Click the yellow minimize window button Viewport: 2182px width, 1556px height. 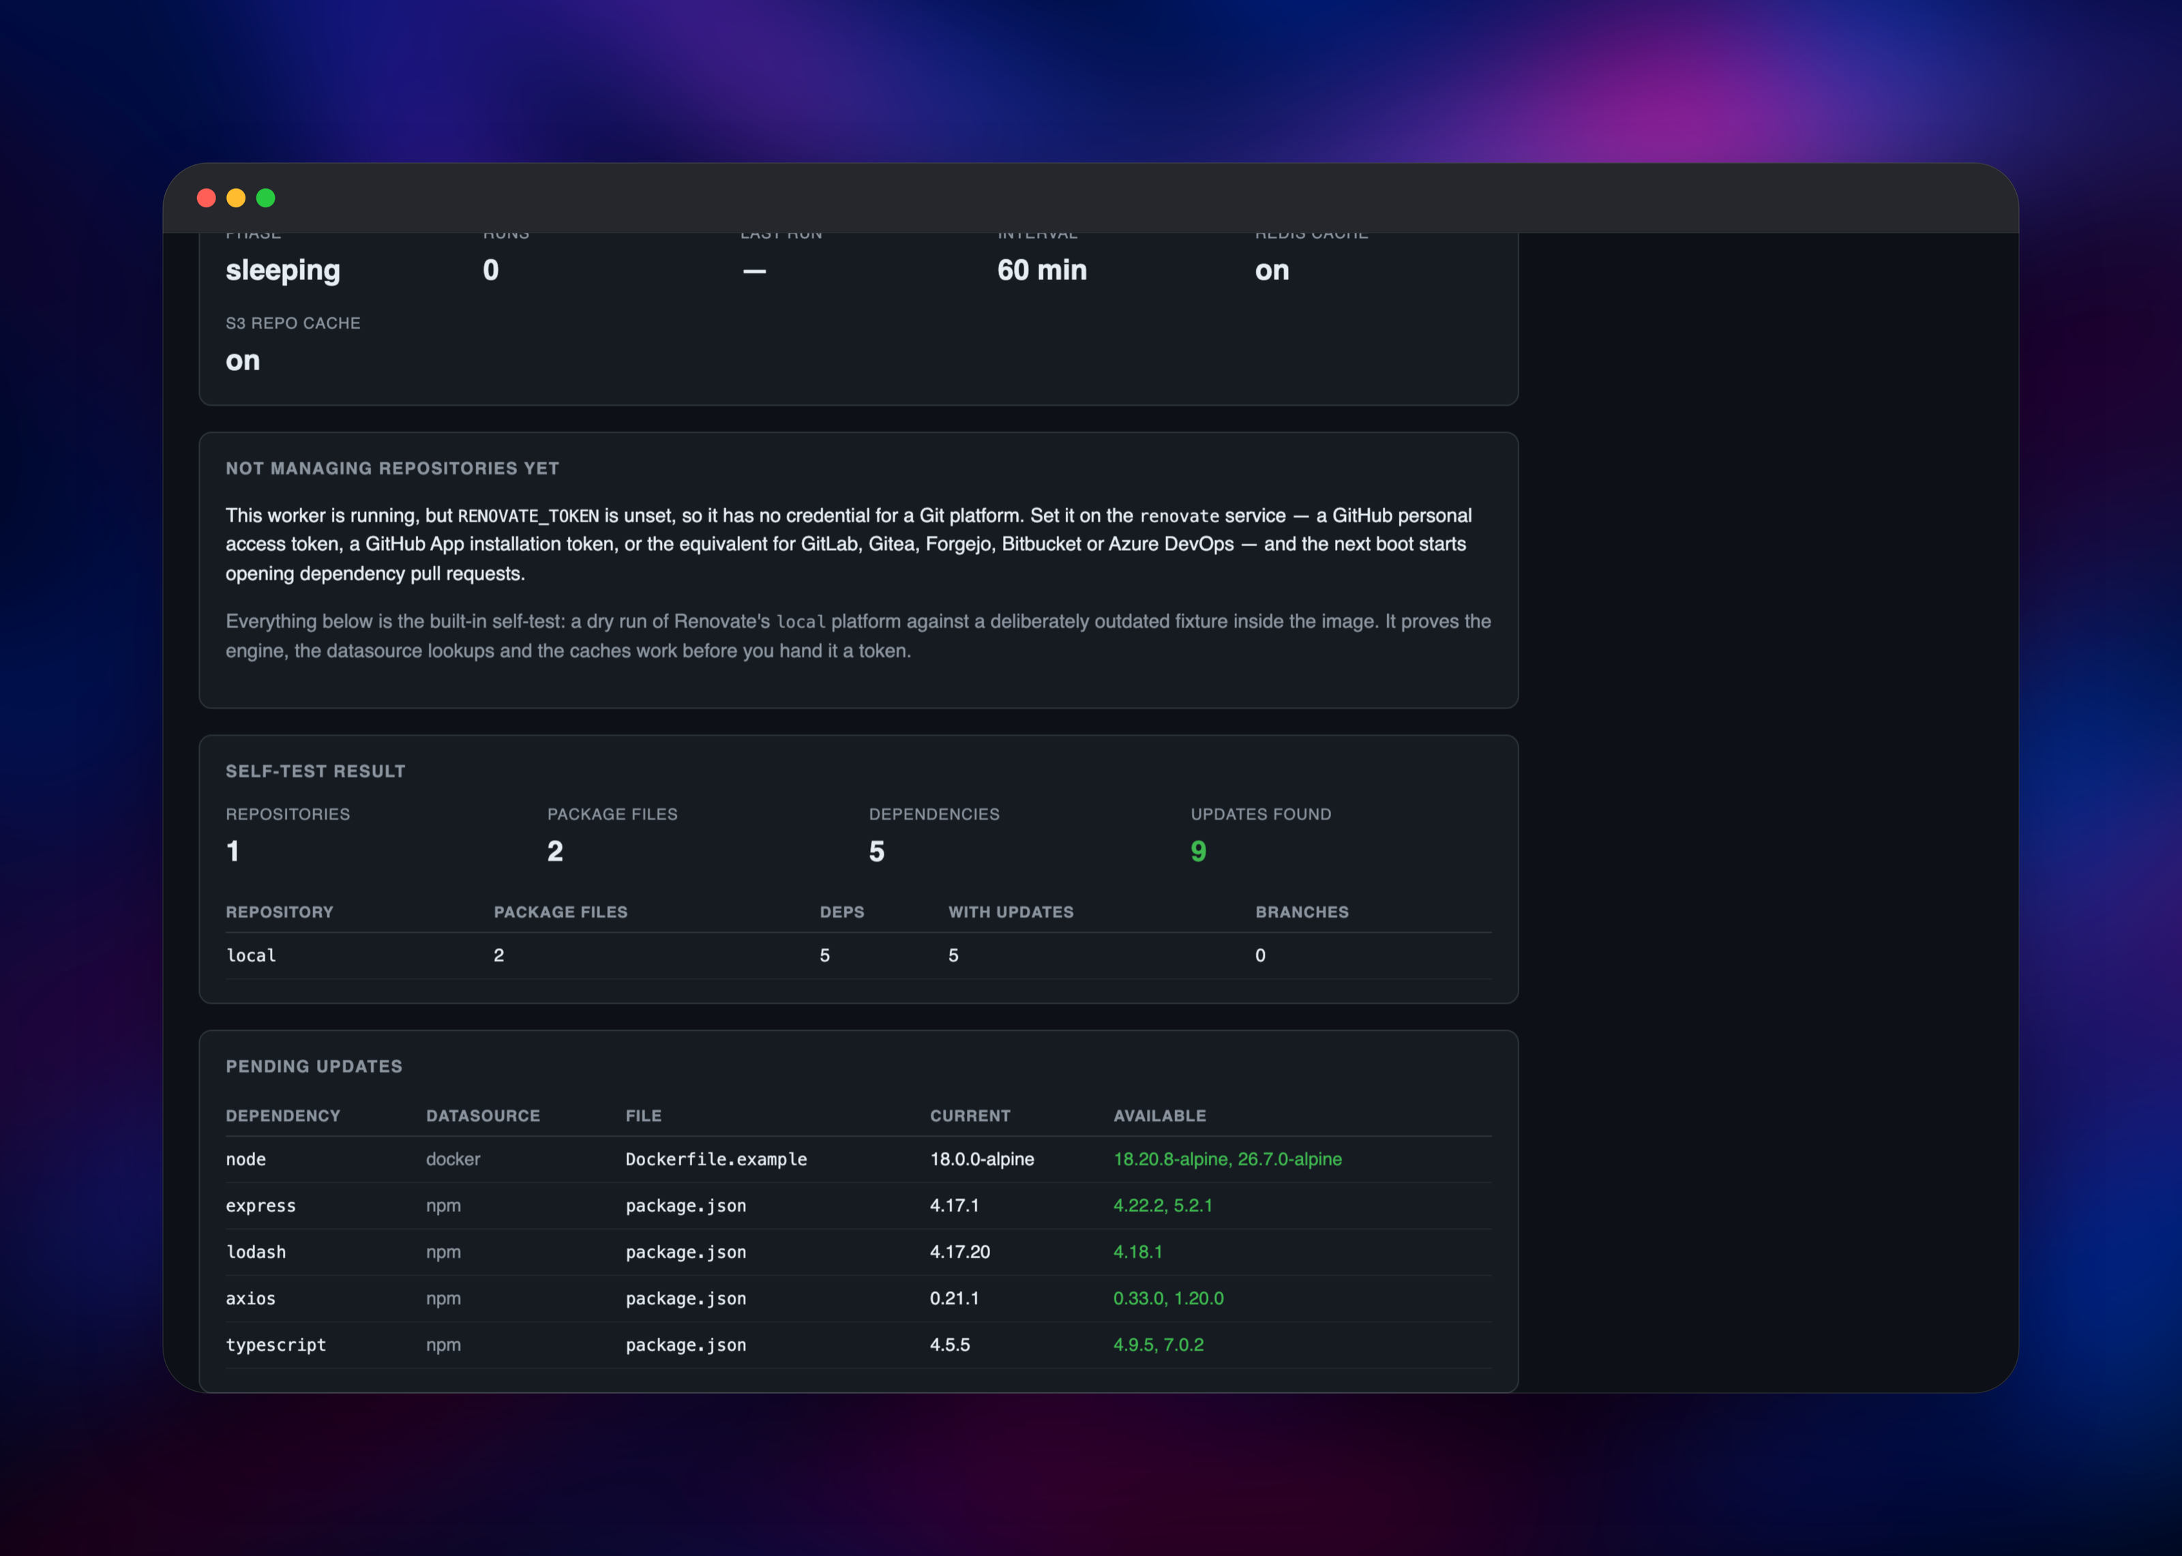(x=236, y=198)
